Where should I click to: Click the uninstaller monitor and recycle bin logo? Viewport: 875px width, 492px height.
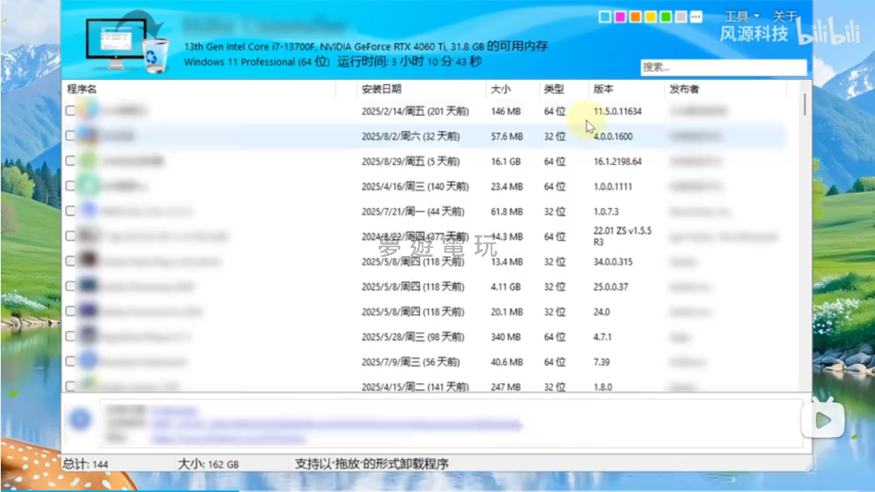click(x=127, y=43)
